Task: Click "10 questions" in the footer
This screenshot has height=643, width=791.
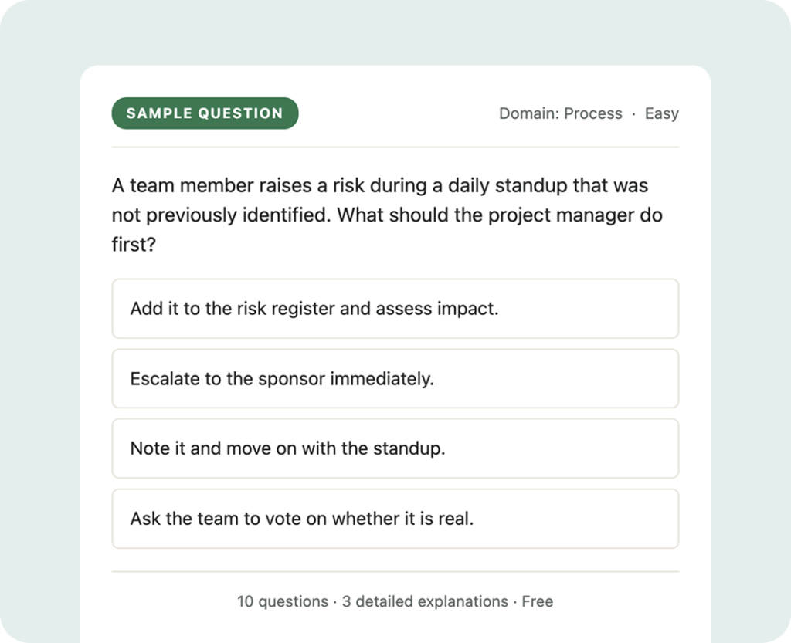Action: click(x=283, y=601)
